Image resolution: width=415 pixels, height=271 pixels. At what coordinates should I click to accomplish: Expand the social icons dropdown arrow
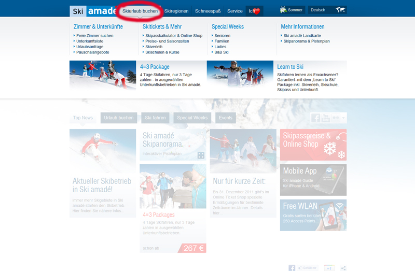coord(343,118)
